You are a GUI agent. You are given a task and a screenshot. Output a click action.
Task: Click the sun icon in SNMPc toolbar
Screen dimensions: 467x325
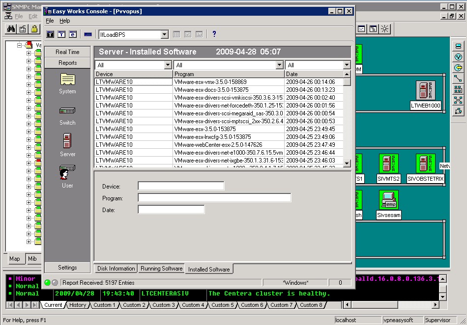click(385, 29)
